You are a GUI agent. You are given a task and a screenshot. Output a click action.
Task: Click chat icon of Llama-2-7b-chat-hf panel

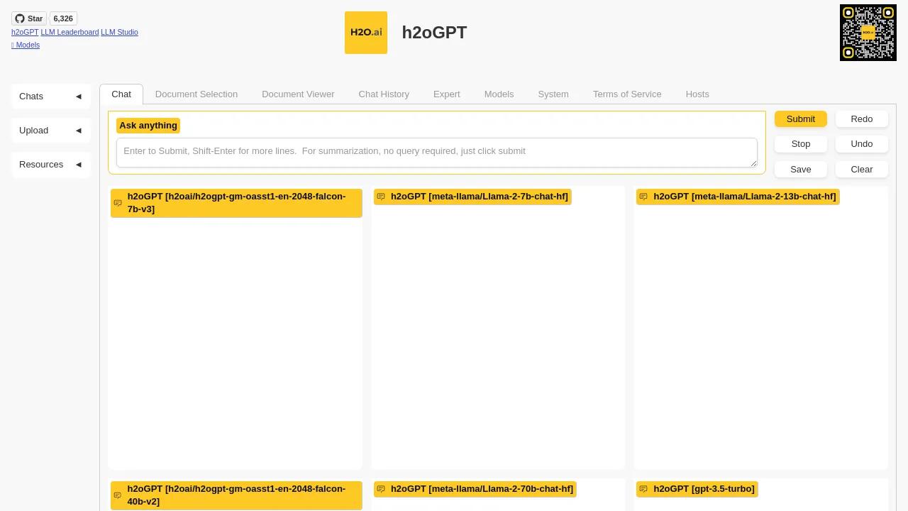click(x=381, y=197)
